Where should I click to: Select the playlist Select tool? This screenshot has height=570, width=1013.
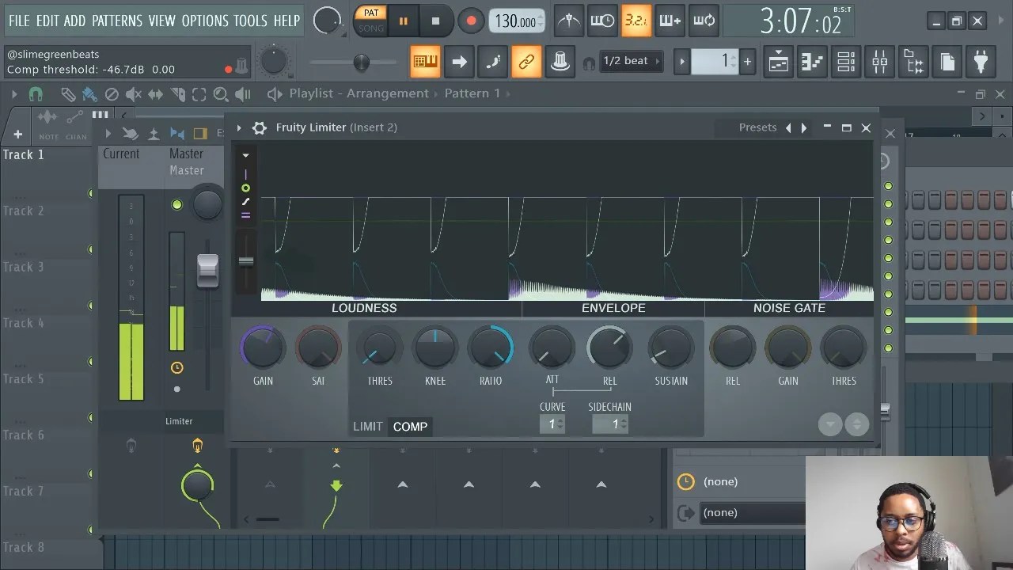coord(199,94)
